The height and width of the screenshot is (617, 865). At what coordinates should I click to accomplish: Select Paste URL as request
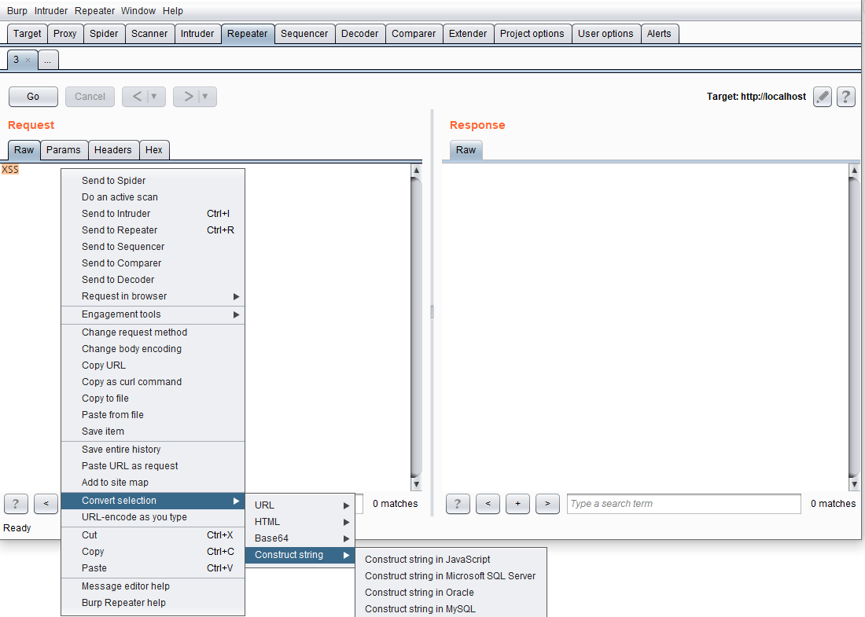(153, 466)
